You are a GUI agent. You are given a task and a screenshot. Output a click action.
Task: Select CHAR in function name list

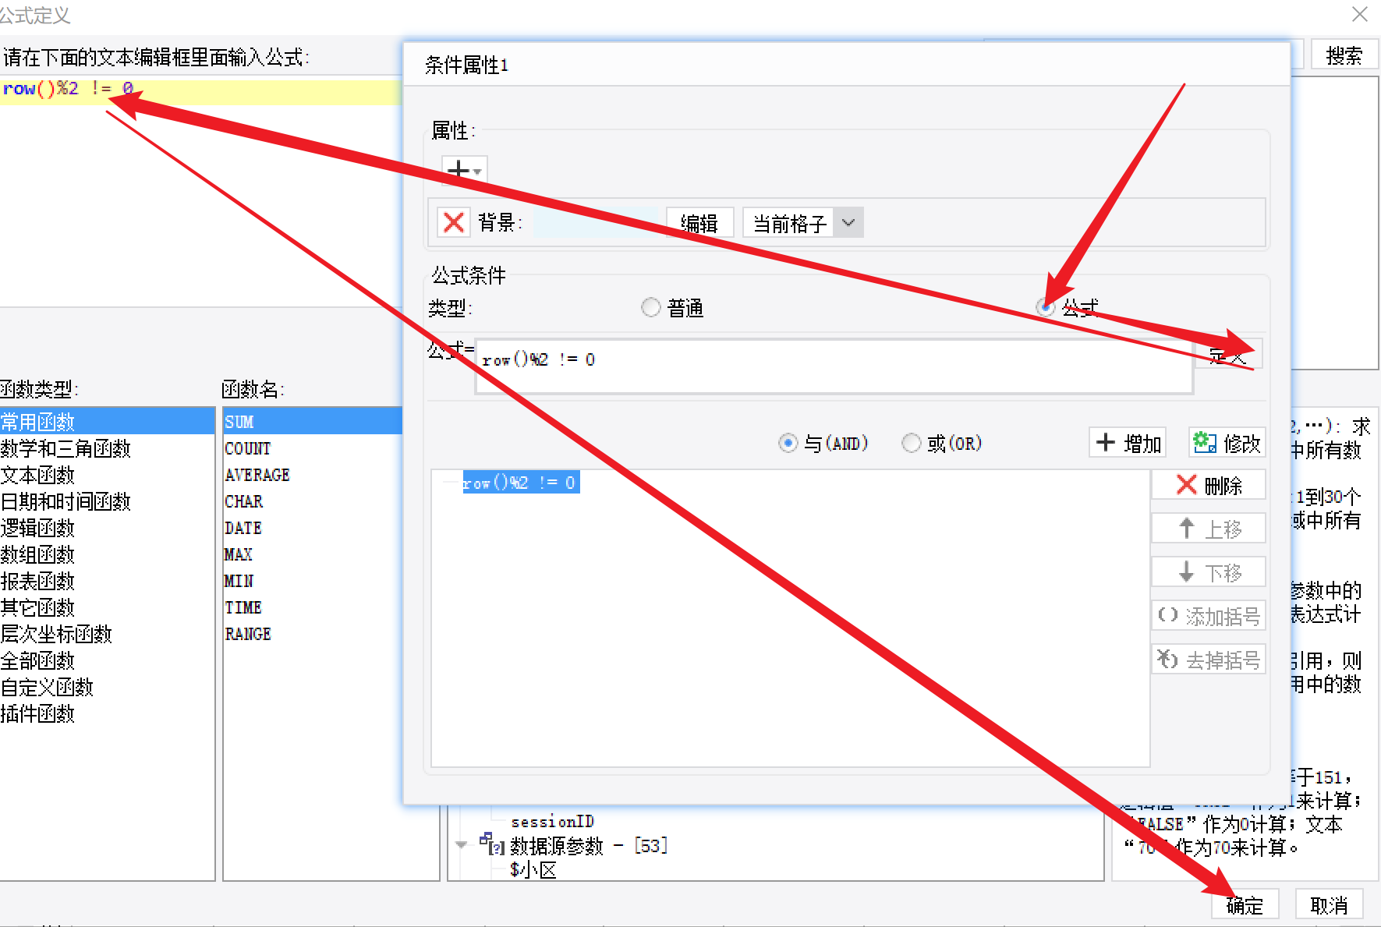[313, 501]
